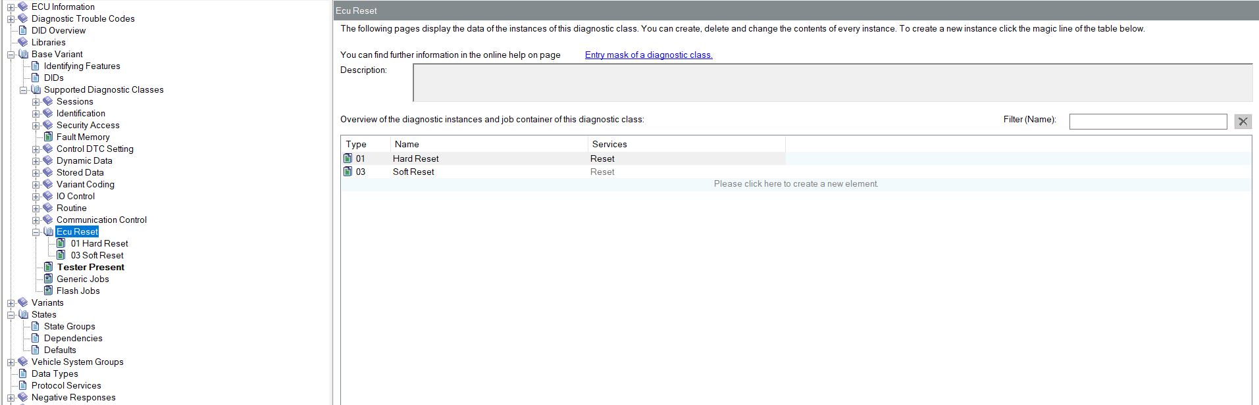Viewport: 1259px width, 405px height.
Task: Click the 03 Soft Reset tree icon
Action: tap(61, 255)
